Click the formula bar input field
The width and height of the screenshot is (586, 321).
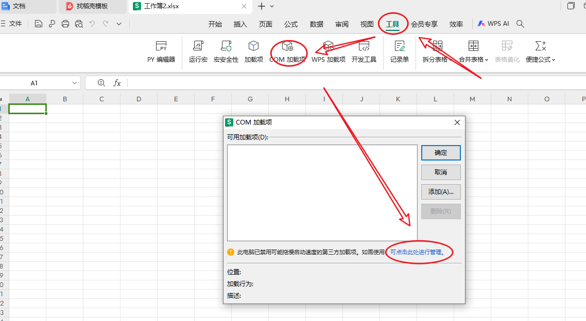point(350,83)
